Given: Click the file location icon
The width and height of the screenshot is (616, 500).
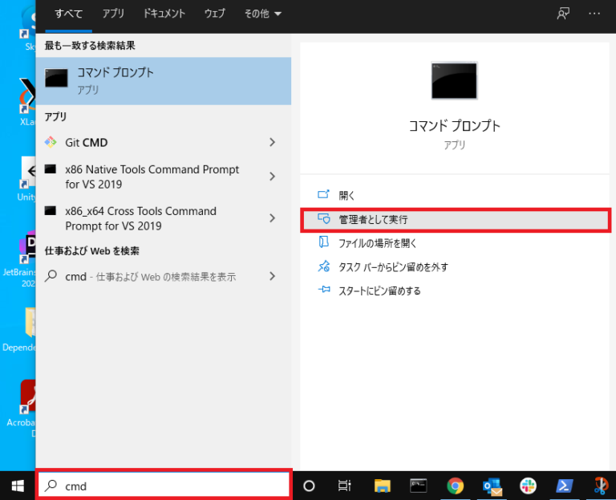Looking at the screenshot, I should (323, 242).
